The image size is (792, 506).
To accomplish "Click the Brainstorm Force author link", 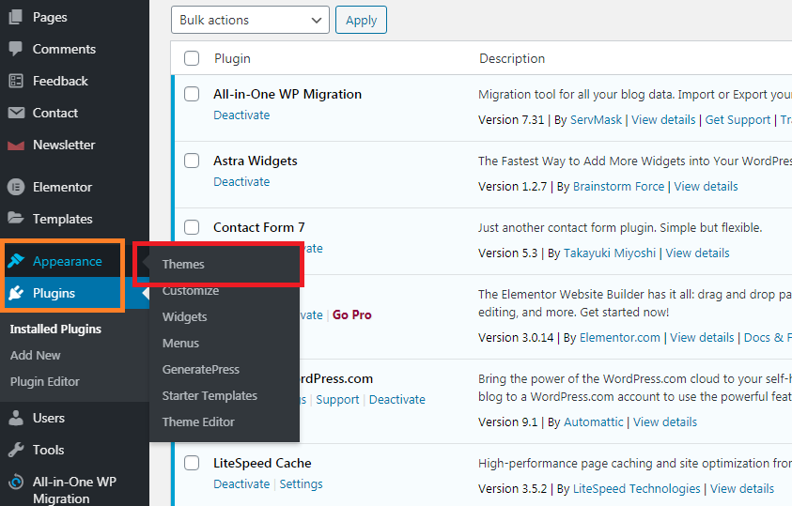I will point(619,186).
